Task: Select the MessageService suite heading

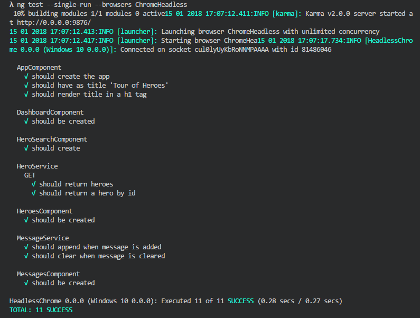Action: (43, 238)
